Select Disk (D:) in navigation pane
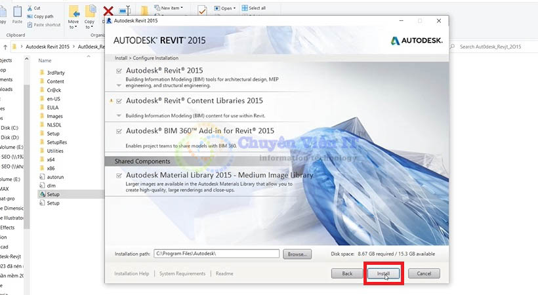The height and width of the screenshot is (295, 538). 10,137
